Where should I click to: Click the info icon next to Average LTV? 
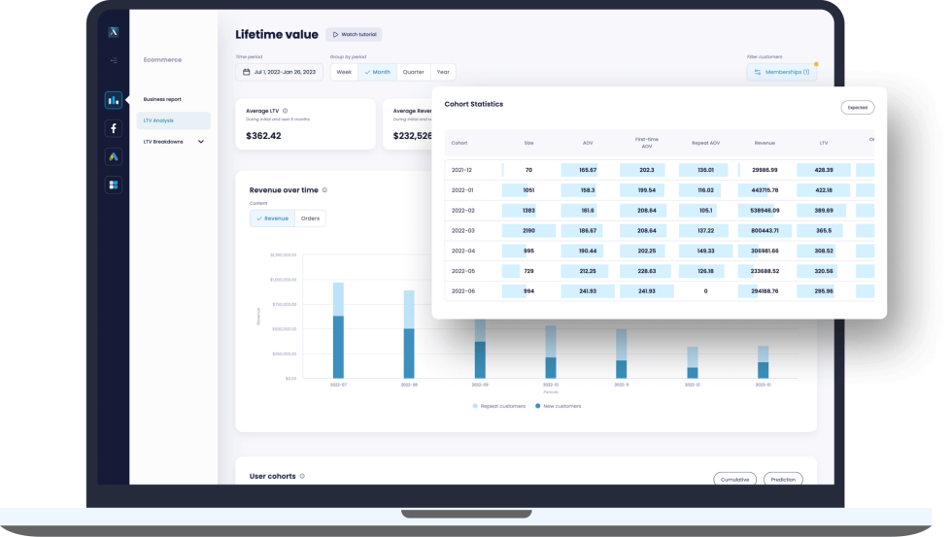pos(285,111)
